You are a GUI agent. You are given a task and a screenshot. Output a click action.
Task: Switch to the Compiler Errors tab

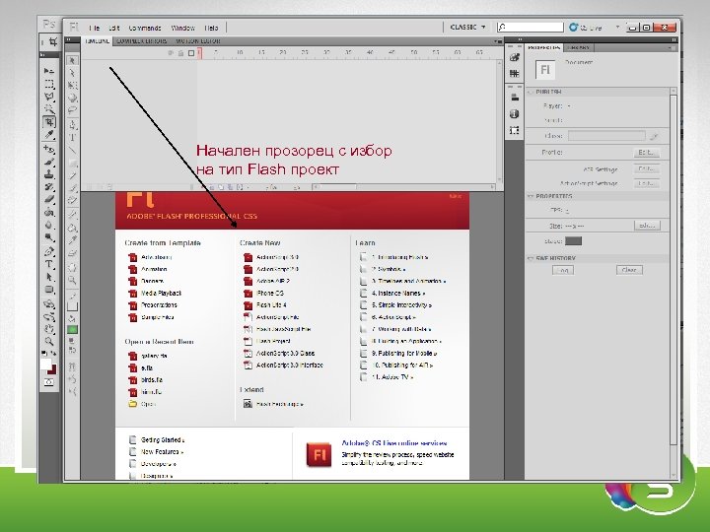(x=142, y=41)
